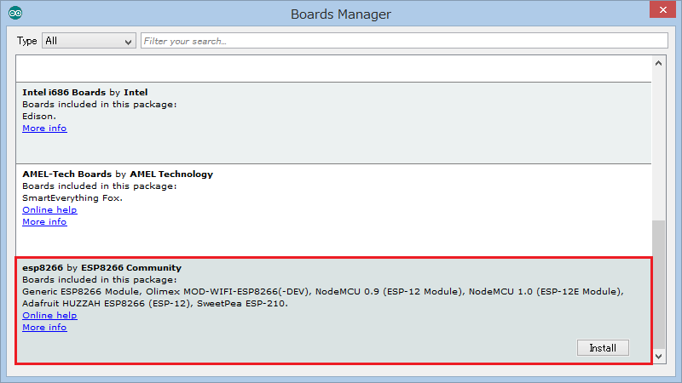Click the Edison board name text

pyautogui.click(x=39, y=116)
